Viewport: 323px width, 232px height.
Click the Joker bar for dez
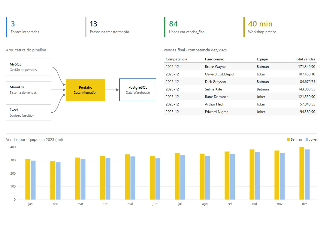click(307, 175)
